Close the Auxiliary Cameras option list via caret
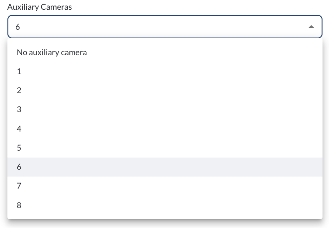The image size is (329, 228). pyautogui.click(x=311, y=26)
